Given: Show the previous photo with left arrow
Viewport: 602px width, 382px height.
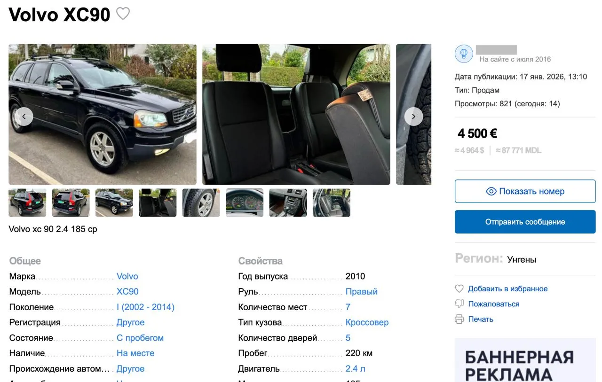Looking at the screenshot, I should (24, 117).
